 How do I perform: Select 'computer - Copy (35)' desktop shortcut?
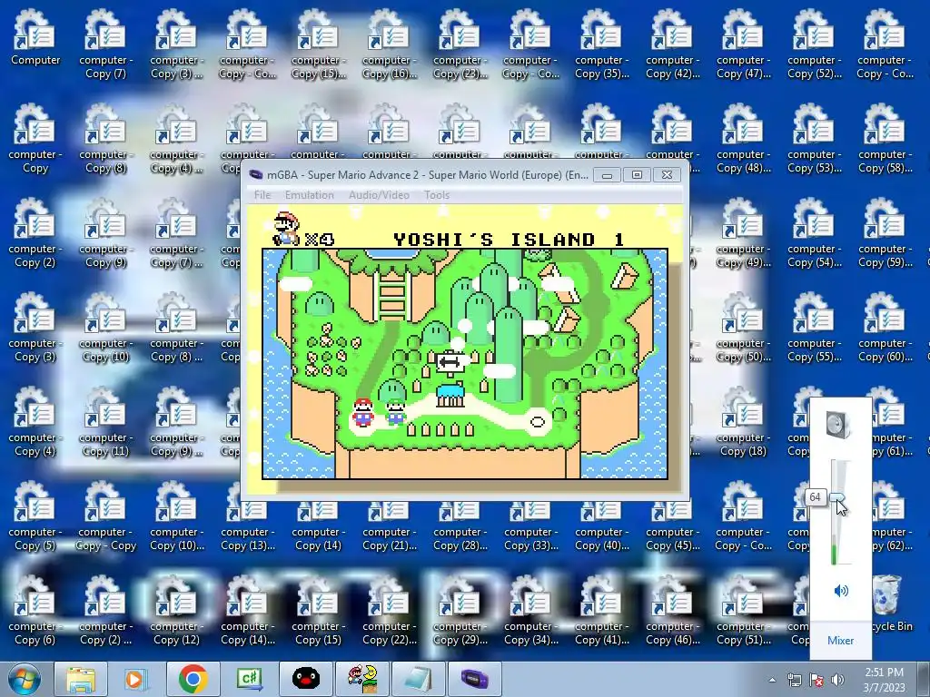coord(601,44)
